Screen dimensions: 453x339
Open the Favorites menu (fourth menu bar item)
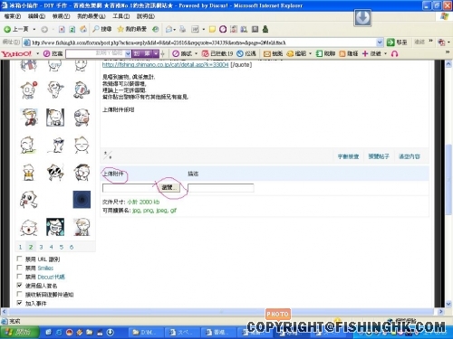pos(92,16)
